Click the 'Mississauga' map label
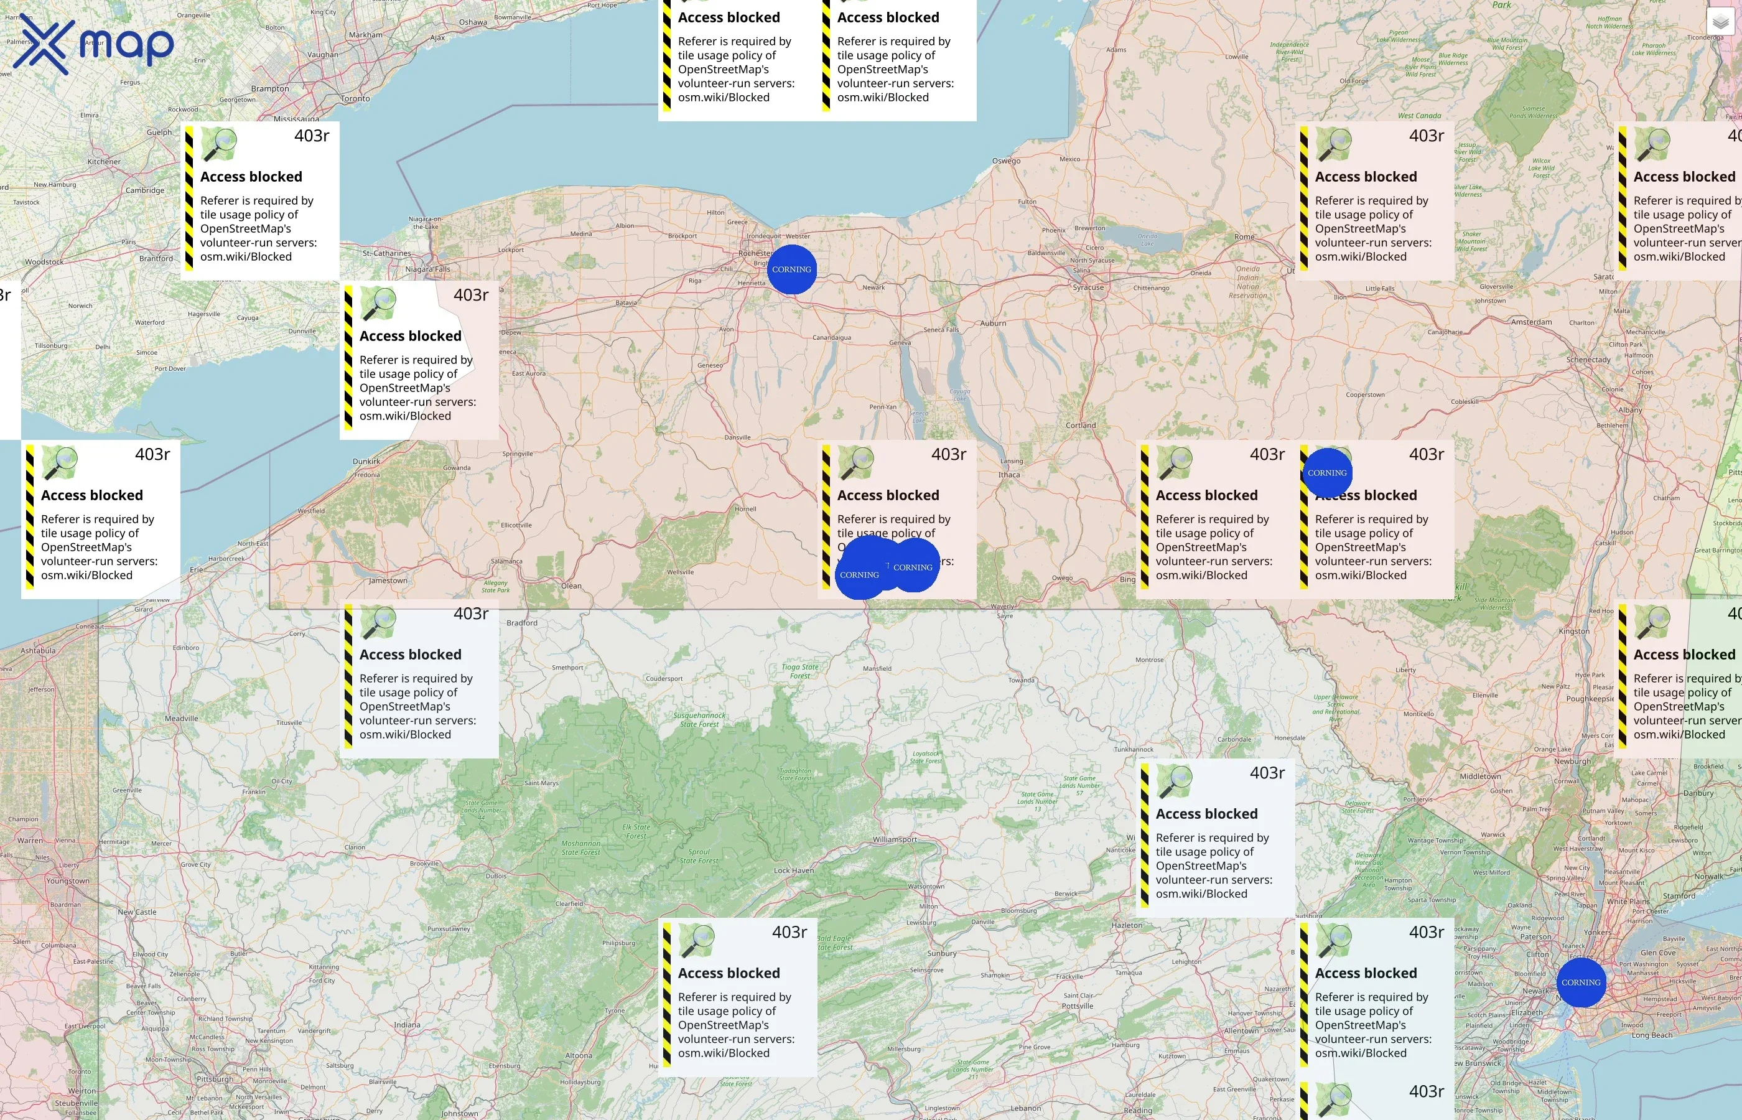The image size is (1742, 1120). pyautogui.click(x=296, y=119)
